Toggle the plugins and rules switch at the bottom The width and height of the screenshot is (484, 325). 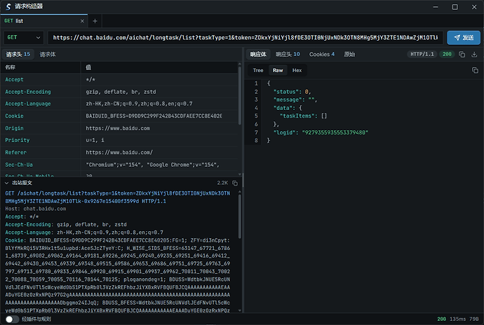[12, 319]
